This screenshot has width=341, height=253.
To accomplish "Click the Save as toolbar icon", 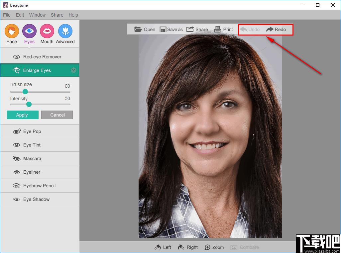I will [x=163, y=29].
